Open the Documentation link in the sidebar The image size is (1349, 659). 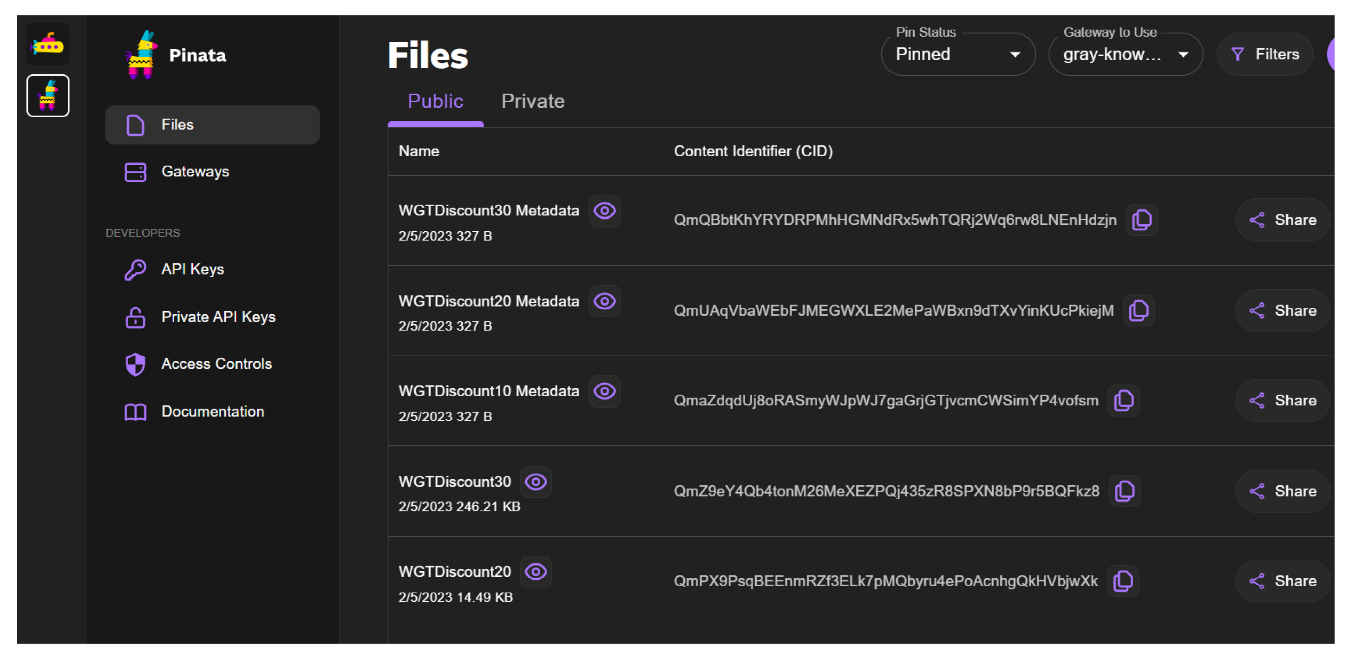pos(212,412)
